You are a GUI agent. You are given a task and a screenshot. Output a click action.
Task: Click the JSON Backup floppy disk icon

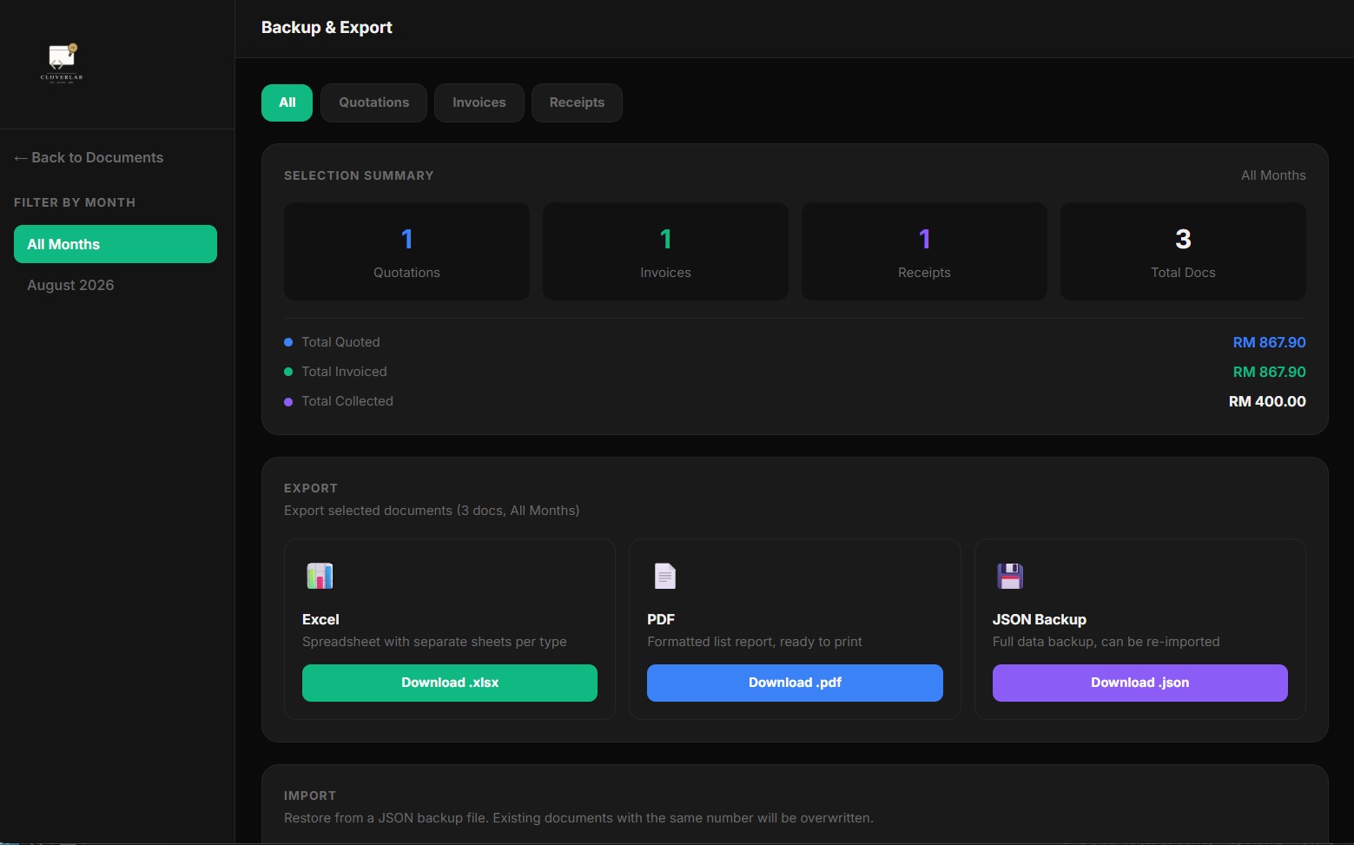pos(1010,576)
